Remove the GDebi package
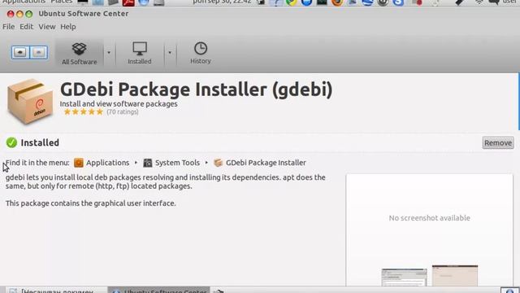Image resolution: width=520 pixels, height=293 pixels. (x=498, y=143)
